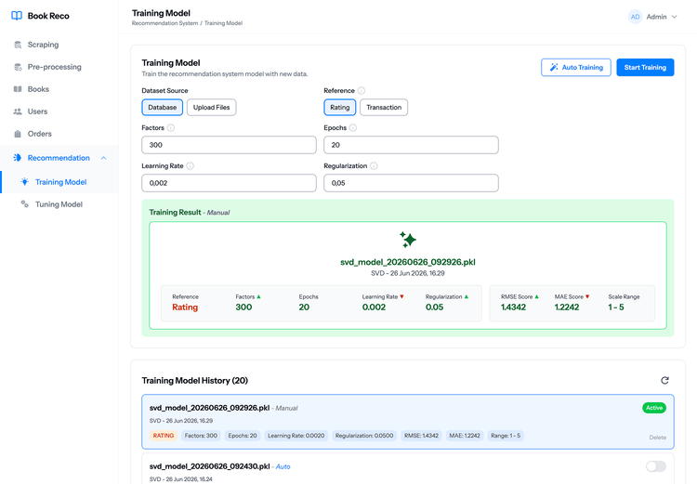Click the svd_model_20260626_092430.pkl history entry name
697x484 pixels.
click(x=209, y=466)
